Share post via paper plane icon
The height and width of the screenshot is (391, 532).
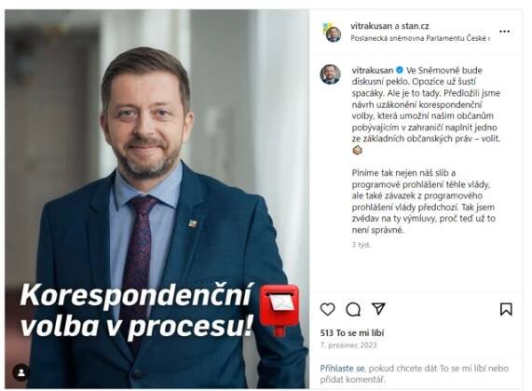click(x=378, y=308)
